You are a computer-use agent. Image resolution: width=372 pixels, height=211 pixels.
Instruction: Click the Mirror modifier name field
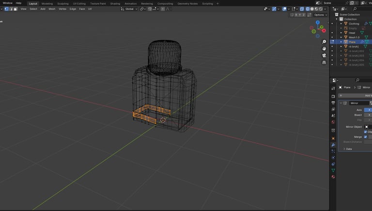(358, 103)
